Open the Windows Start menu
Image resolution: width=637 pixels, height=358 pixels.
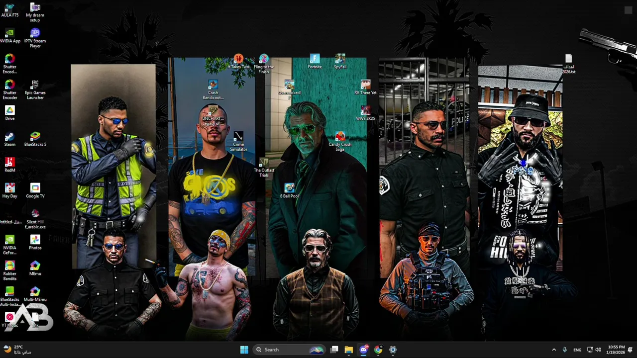(244, 350)
